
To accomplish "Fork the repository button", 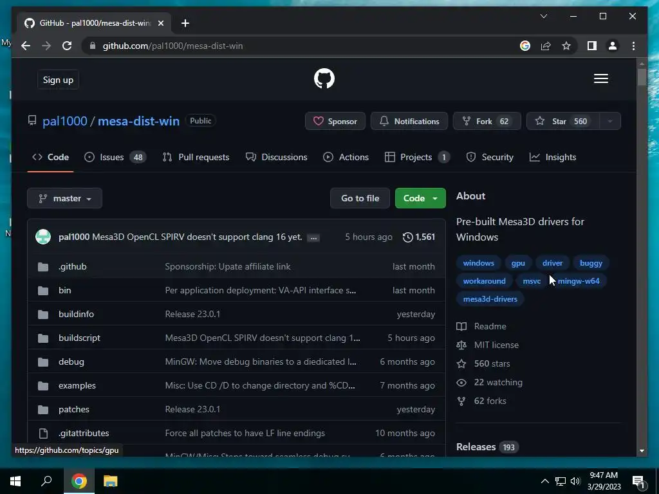I will click(x=487, y=122).
